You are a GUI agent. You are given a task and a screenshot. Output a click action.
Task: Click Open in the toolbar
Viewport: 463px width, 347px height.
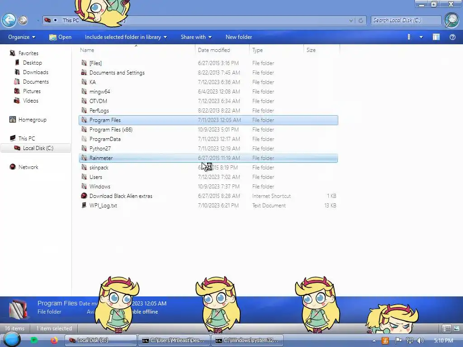tap(61, 37)
